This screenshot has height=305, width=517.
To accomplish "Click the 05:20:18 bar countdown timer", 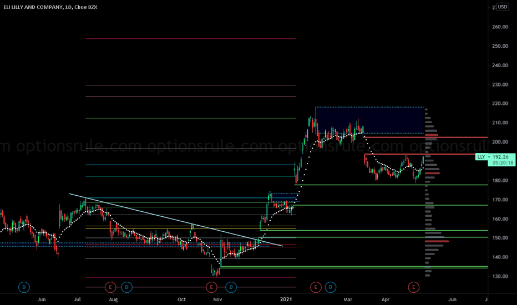I will (x=503, y=163).
